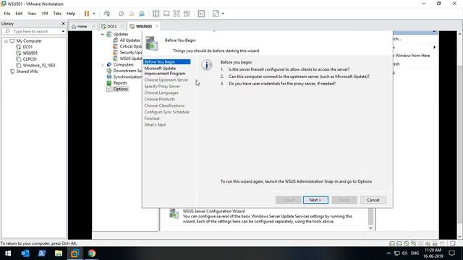Take a snapshot using the clock icon
The height and width of the screenshot is (260, 463).
pos(121,14)
